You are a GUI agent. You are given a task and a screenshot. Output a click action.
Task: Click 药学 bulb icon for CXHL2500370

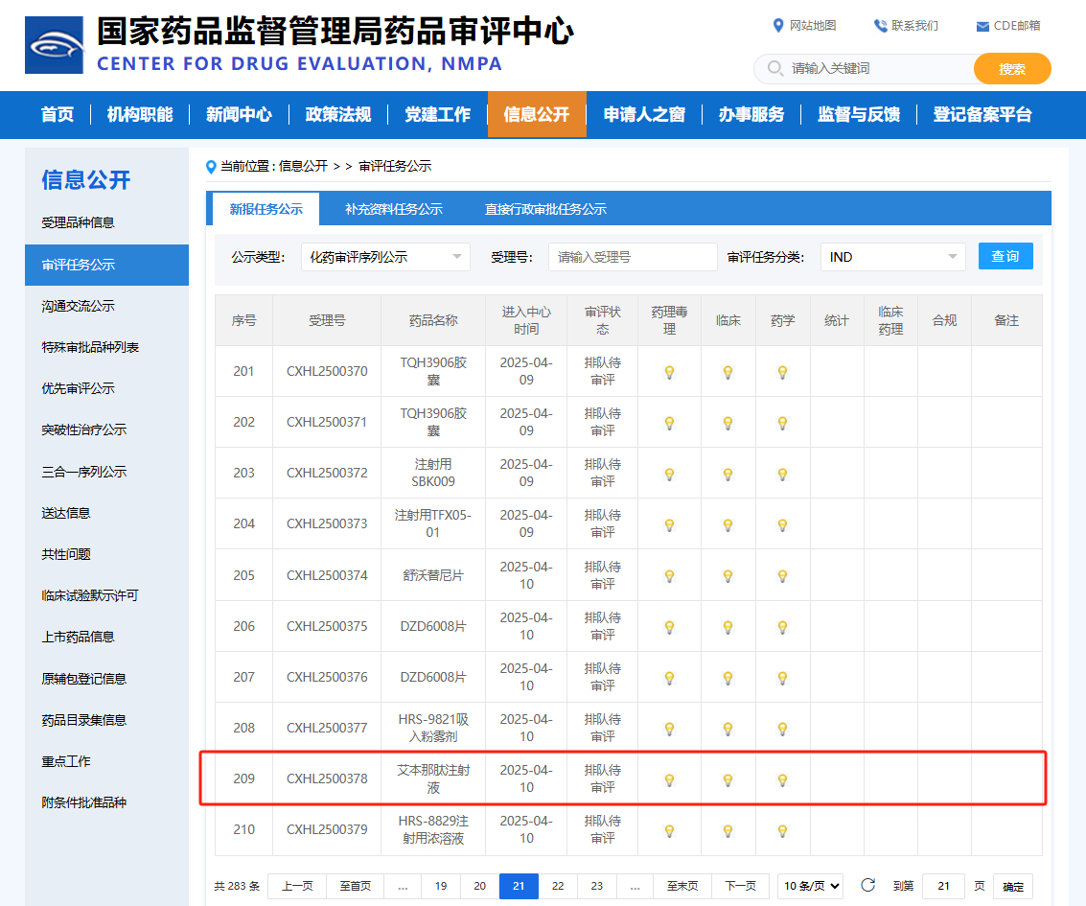pyautogui.click(x=783, y=372)
